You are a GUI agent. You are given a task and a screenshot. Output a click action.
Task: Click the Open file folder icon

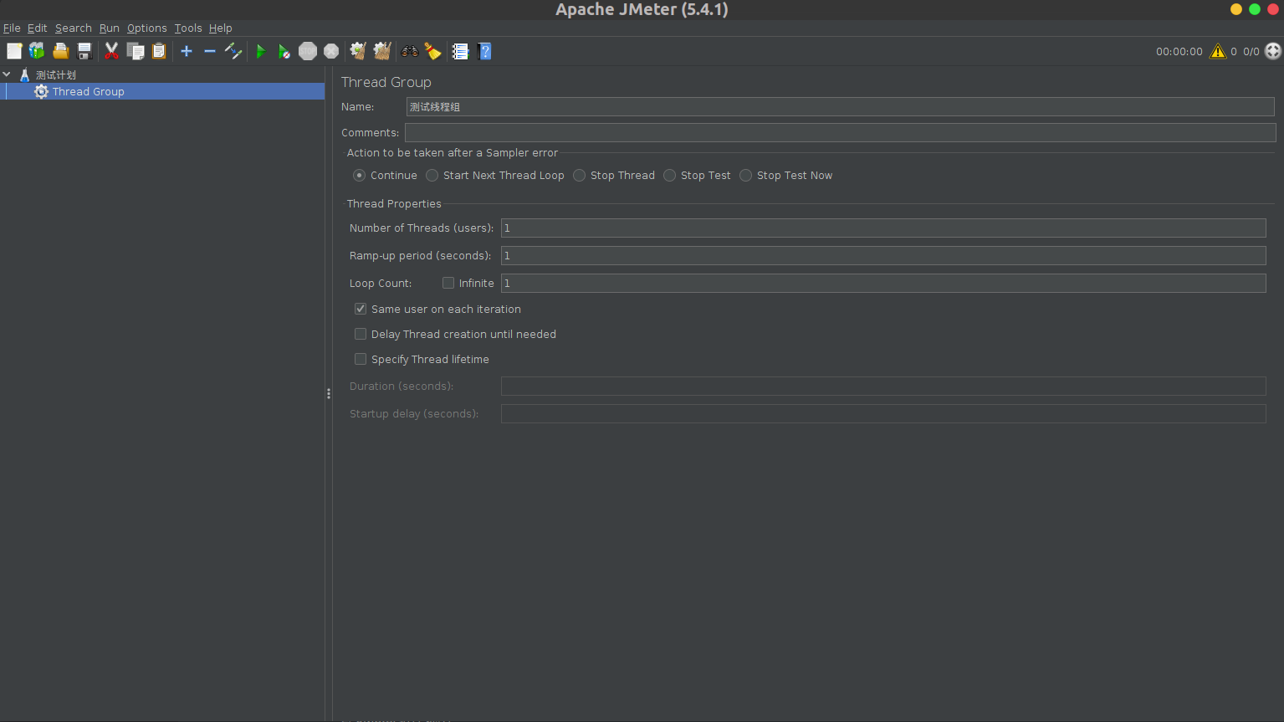pyautogui.click(x=60, y=51)
